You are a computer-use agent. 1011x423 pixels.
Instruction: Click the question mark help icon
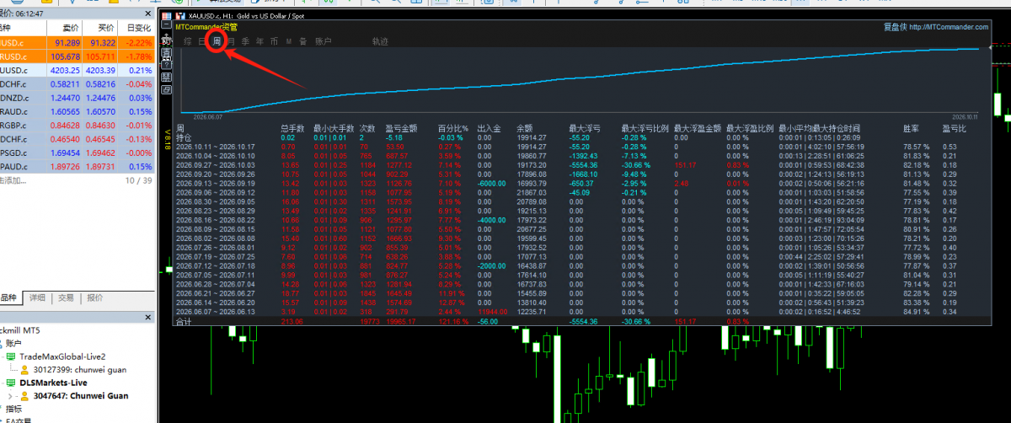tap(167, 65)
